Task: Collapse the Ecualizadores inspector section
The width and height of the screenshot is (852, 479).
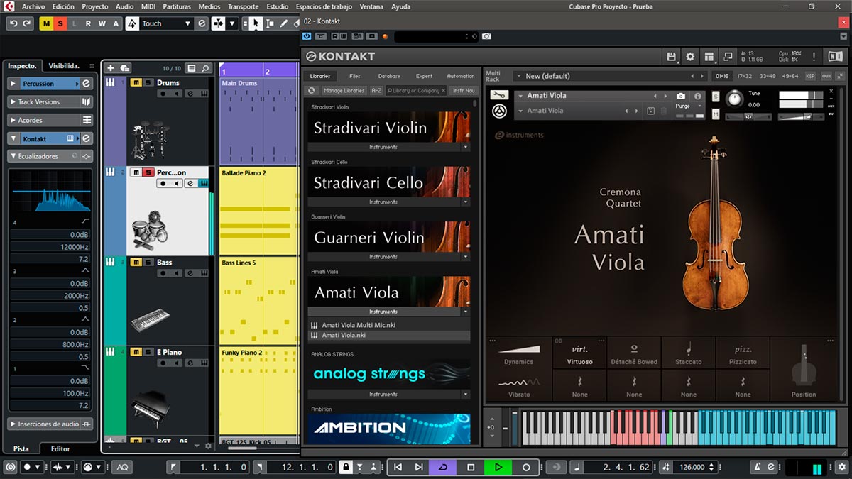Action: click(13, 156)
